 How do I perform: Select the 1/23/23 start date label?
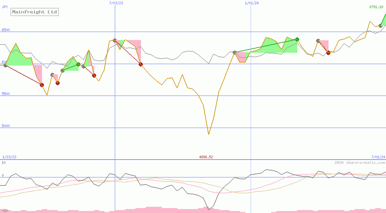pos(9,157)
